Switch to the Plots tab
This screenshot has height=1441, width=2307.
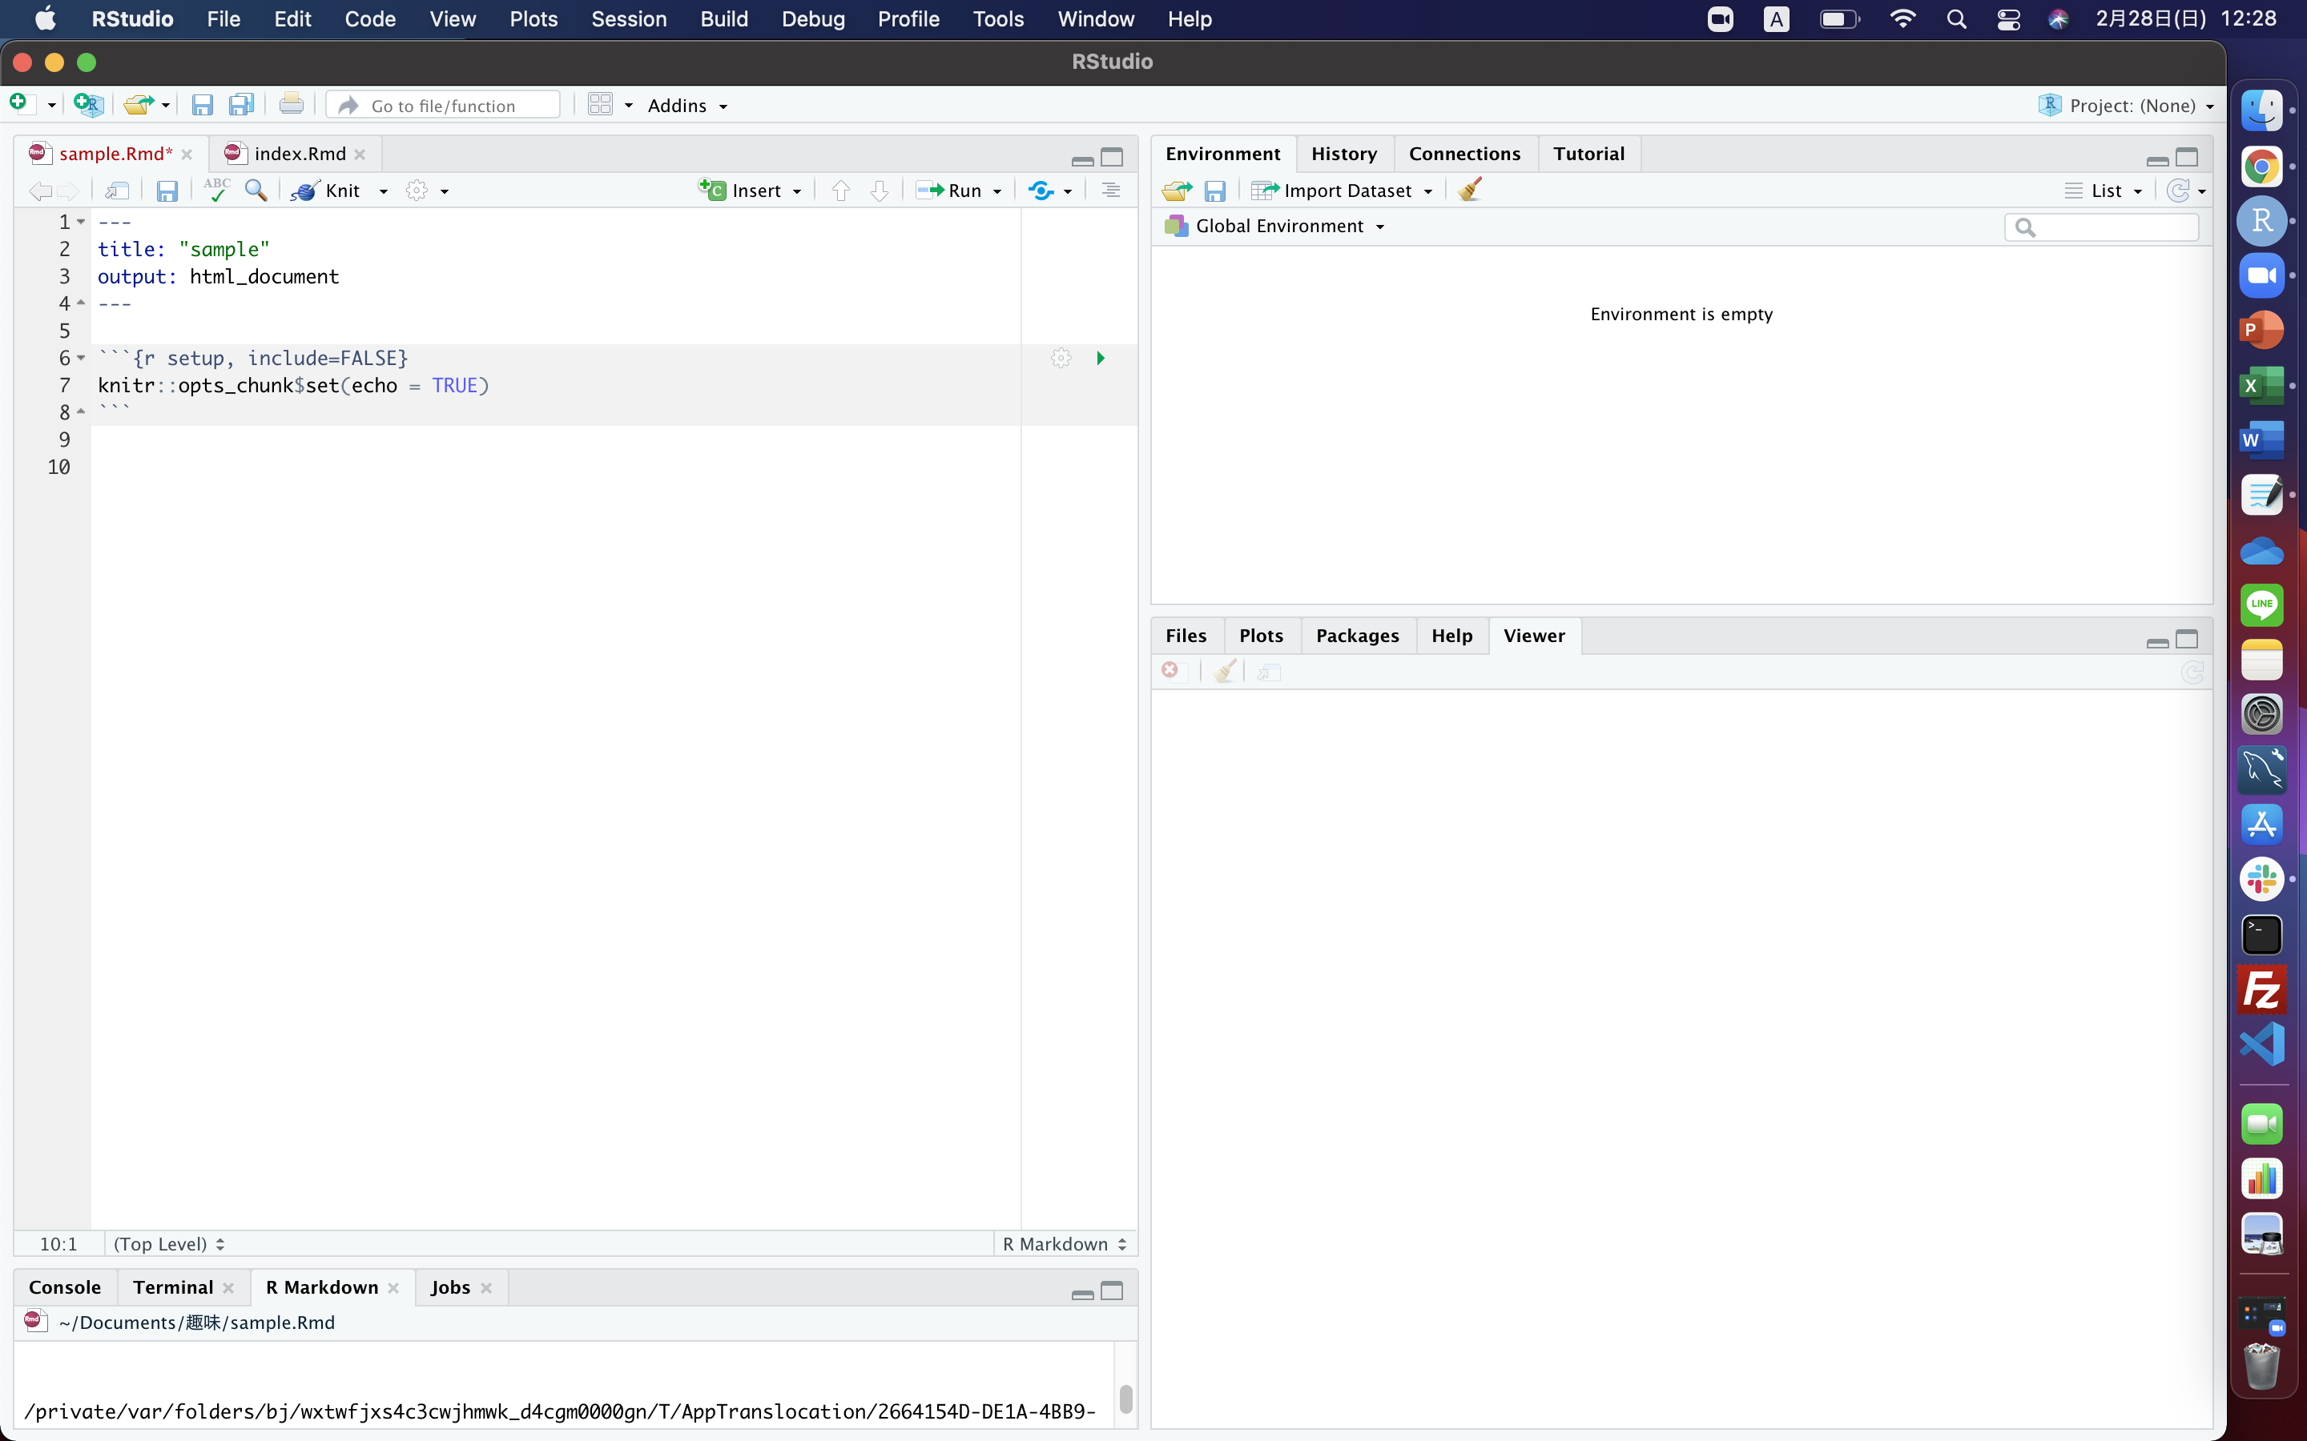click(1260, 636)
